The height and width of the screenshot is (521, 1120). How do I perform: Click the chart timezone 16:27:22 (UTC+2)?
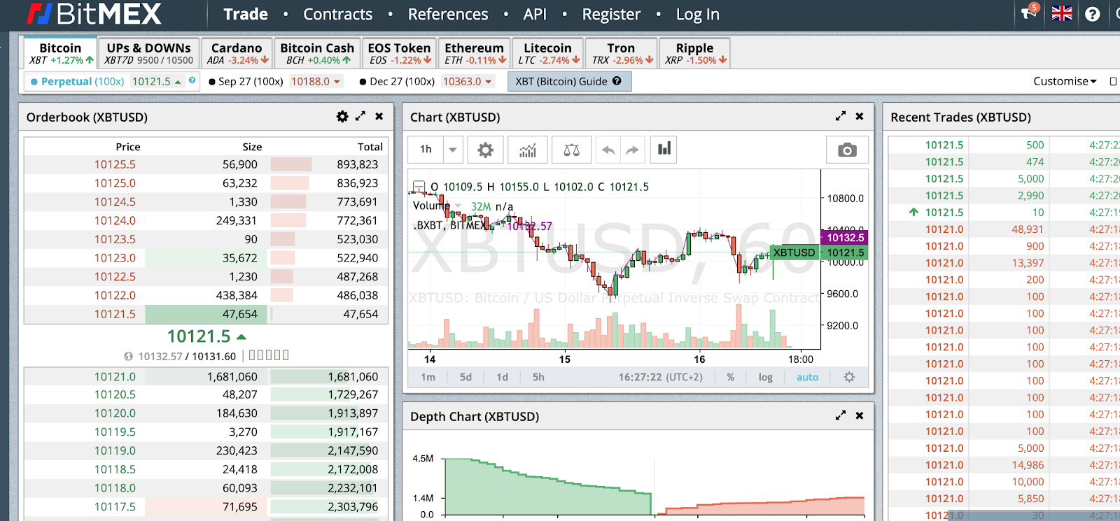tap(660, 377)
